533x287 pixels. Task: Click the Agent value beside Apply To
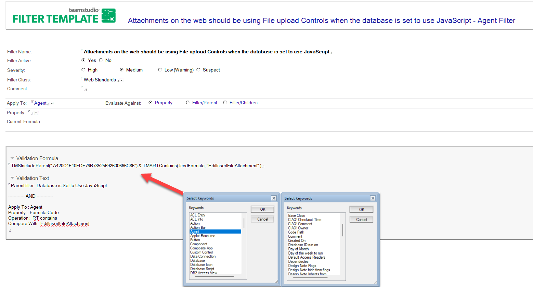(x=40, y=103)
